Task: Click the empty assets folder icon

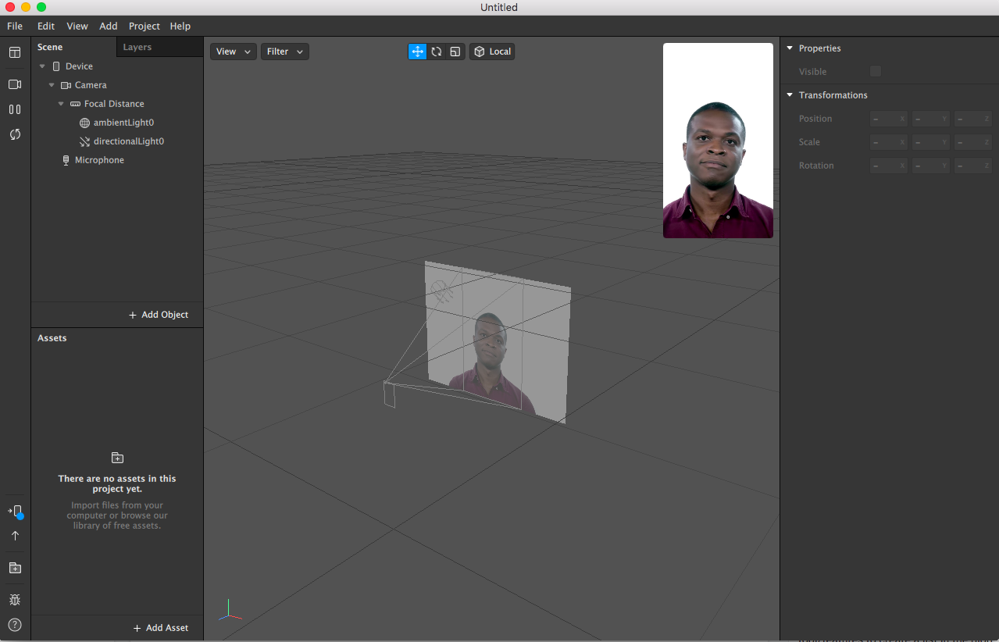Action: coord(117,458)
